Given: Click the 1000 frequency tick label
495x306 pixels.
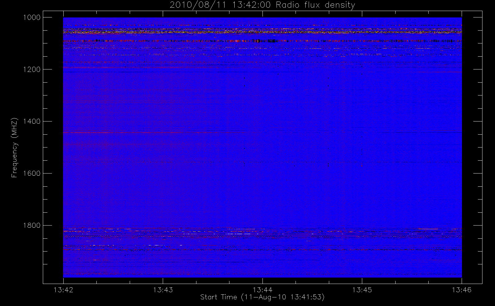Looking at the screenshot, I should coord(32,17).
